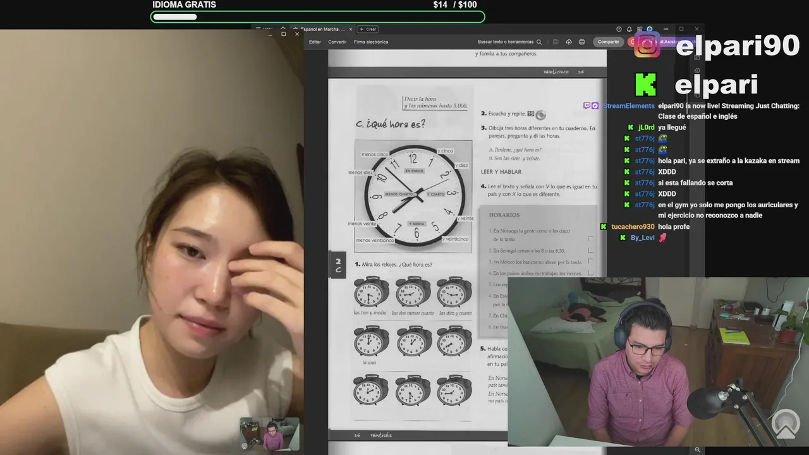Click the zoom magnifier at PDF bottom right

697,450
